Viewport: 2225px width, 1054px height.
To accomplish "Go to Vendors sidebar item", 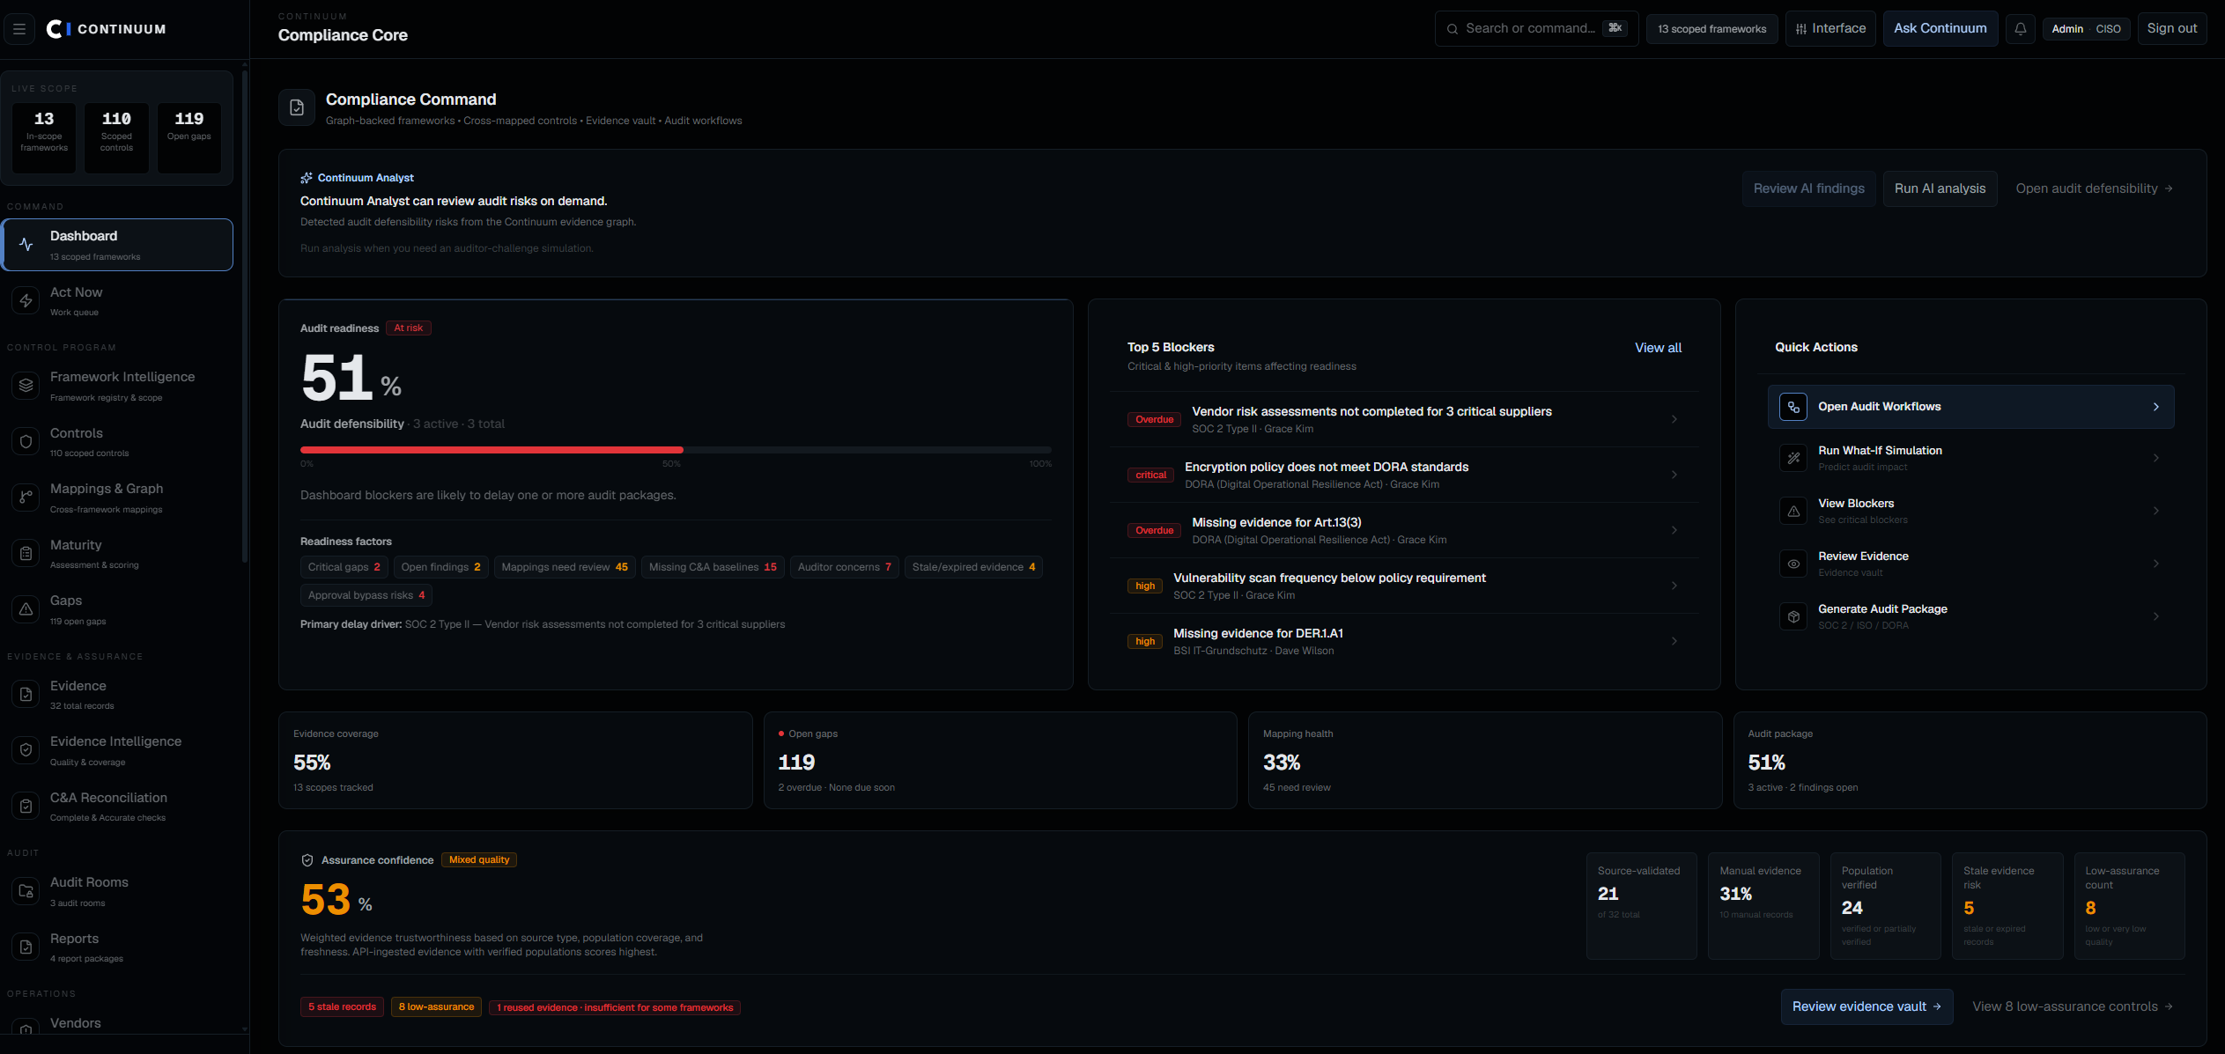I will [x=118, y=1023].
